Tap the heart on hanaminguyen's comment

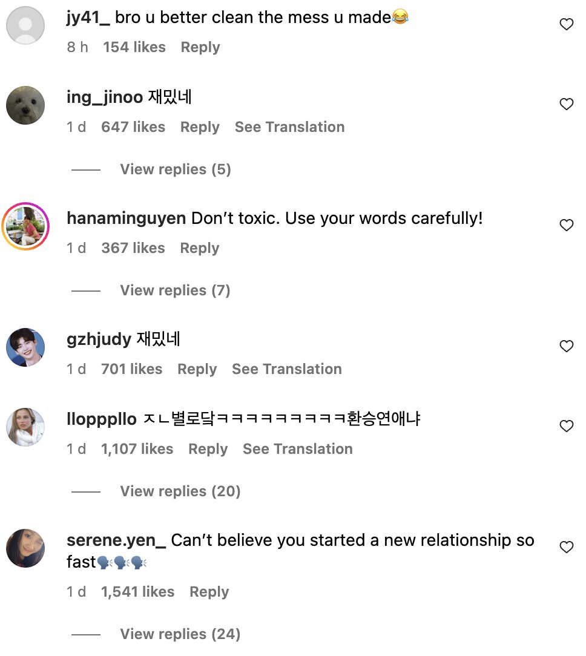(566, 226)
